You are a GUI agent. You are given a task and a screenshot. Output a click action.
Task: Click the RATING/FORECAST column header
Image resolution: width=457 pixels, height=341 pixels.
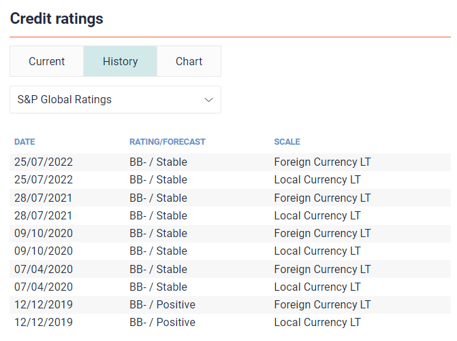click(167, 142)
